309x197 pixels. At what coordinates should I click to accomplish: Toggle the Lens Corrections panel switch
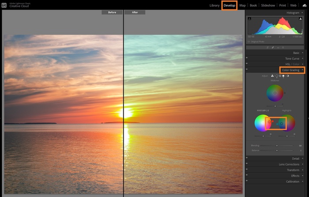point(247,163)
